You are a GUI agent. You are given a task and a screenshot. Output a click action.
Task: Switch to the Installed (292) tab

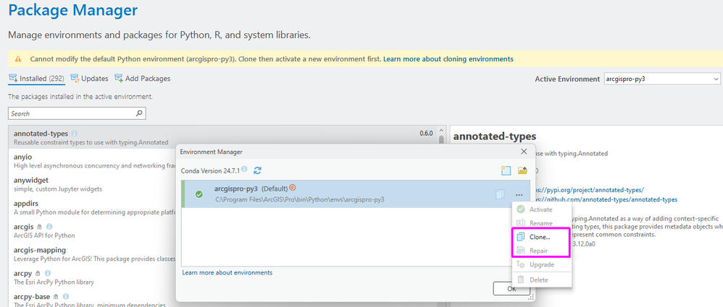[x=37, y=79]
